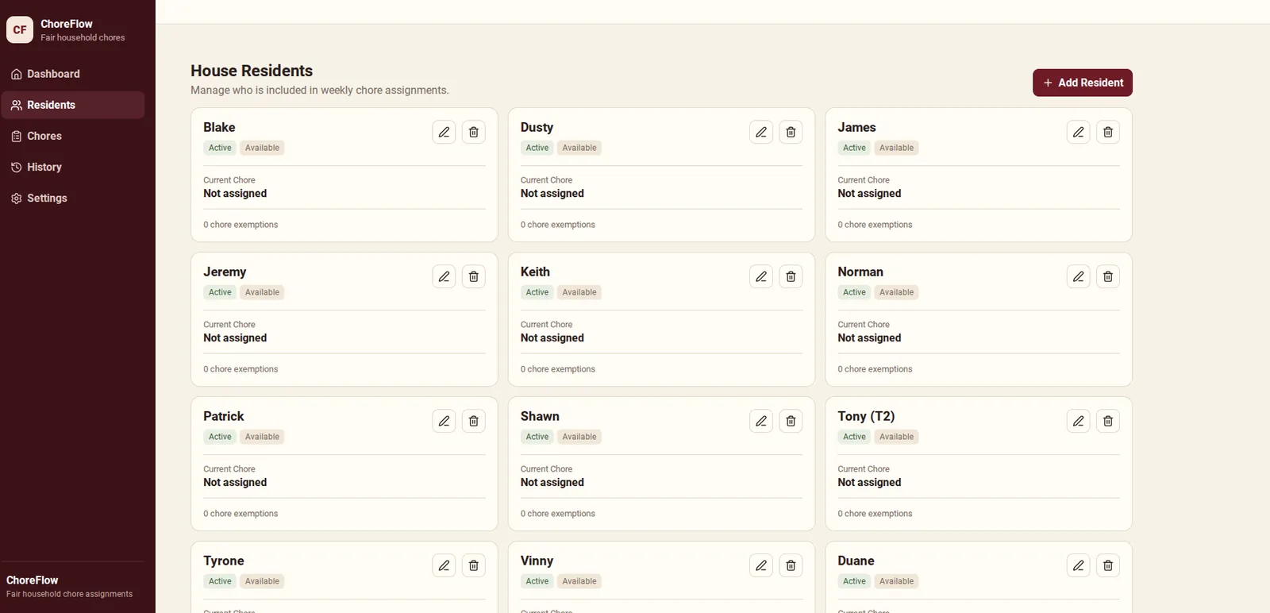The width and height of the screenshot is (1270, 613).
Task: Select the Blake name heading
Action: pos(219,127)
